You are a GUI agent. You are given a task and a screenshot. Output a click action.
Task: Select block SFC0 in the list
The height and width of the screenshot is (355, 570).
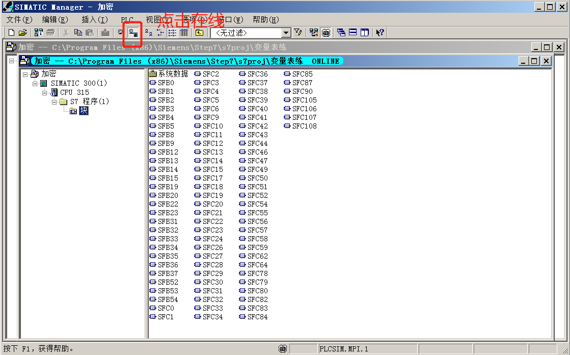166,308
